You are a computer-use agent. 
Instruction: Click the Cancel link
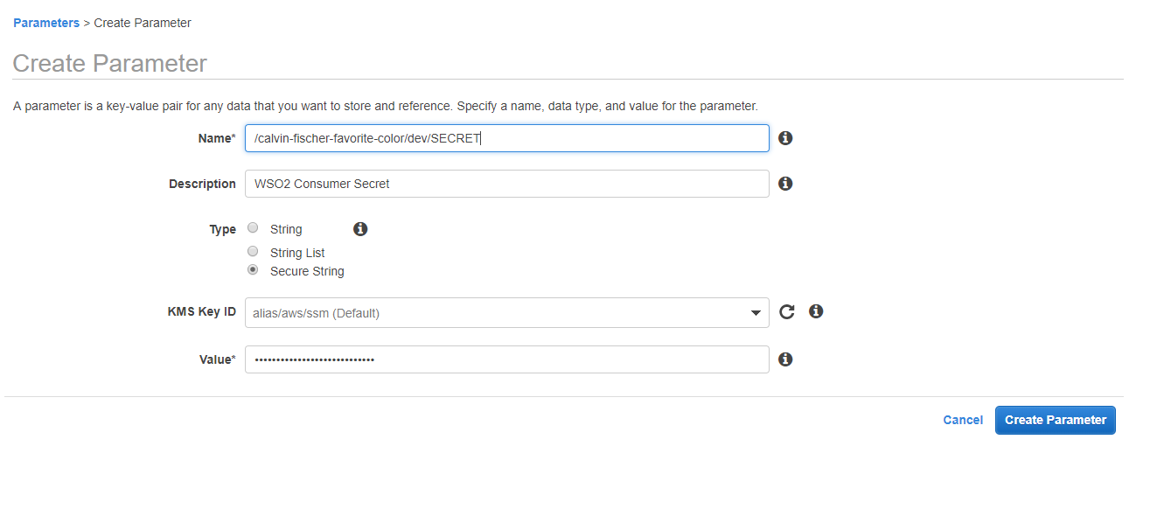963,420
